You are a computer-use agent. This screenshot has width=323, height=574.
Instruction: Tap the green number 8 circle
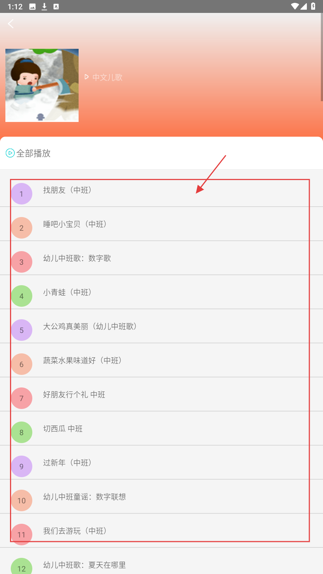(x=22, y=432)
